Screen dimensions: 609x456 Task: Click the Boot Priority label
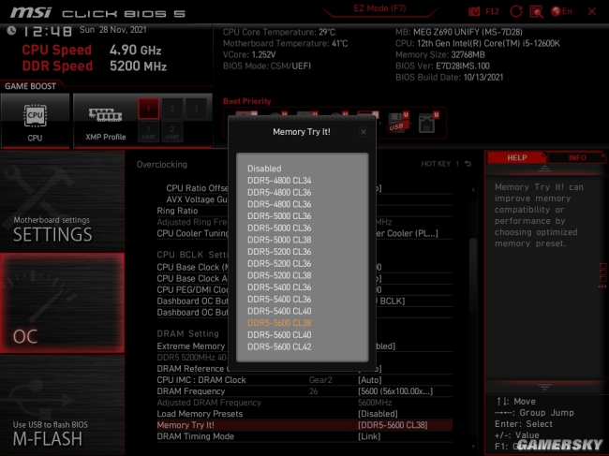tap(247, 101)
